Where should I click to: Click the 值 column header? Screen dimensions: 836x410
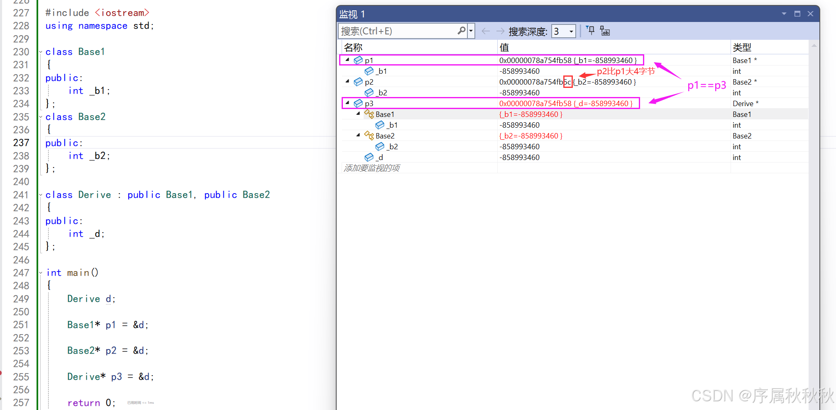614,47
